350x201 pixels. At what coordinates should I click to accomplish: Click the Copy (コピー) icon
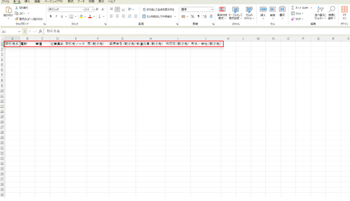tap(17, 14)
